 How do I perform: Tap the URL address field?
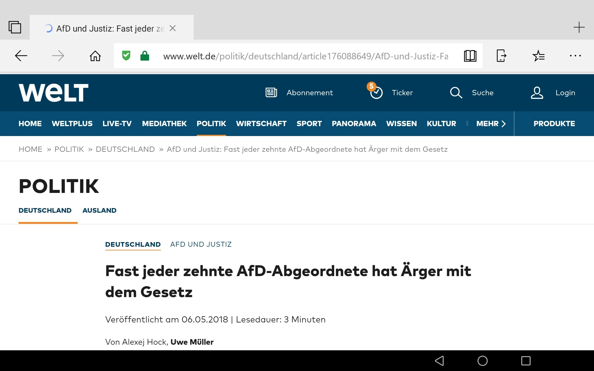(x=305, y=56)
